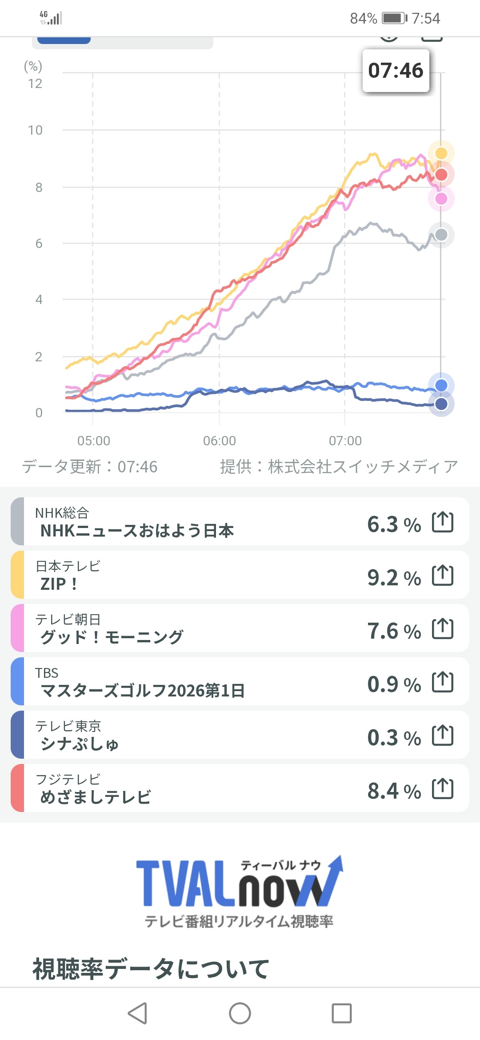The image size is (480, 1040).
Task: Tap share icon for ZIP! row
Action: [443, 576]
